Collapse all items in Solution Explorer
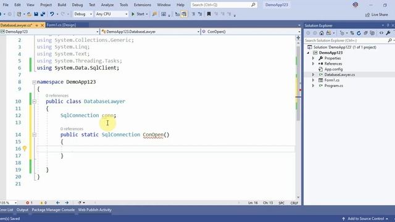Viewport: 395px width, 222px height. click(x=365, y=33)
